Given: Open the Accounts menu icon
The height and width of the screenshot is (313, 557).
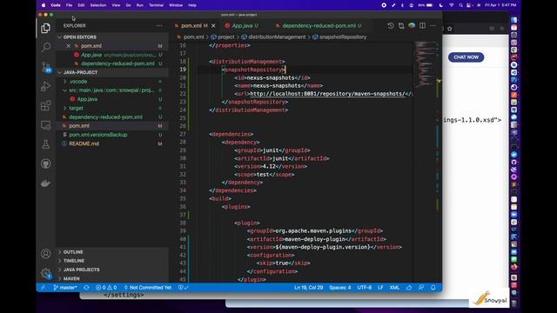Looking at the screenshot, I should pos(46,254).
